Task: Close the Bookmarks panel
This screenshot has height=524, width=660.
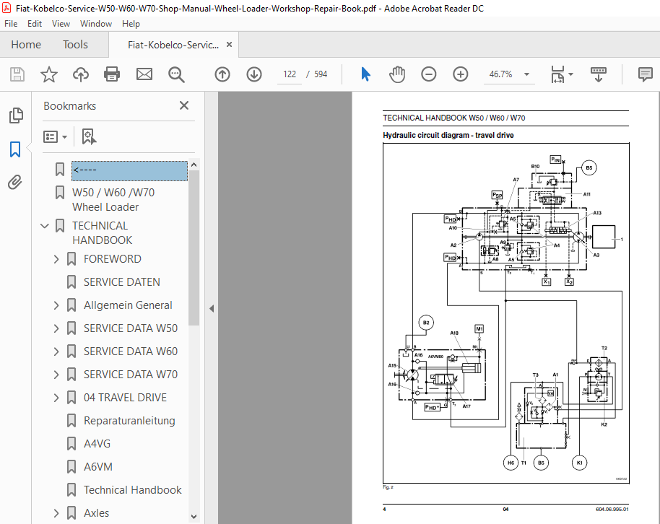Action: [184, 105]
